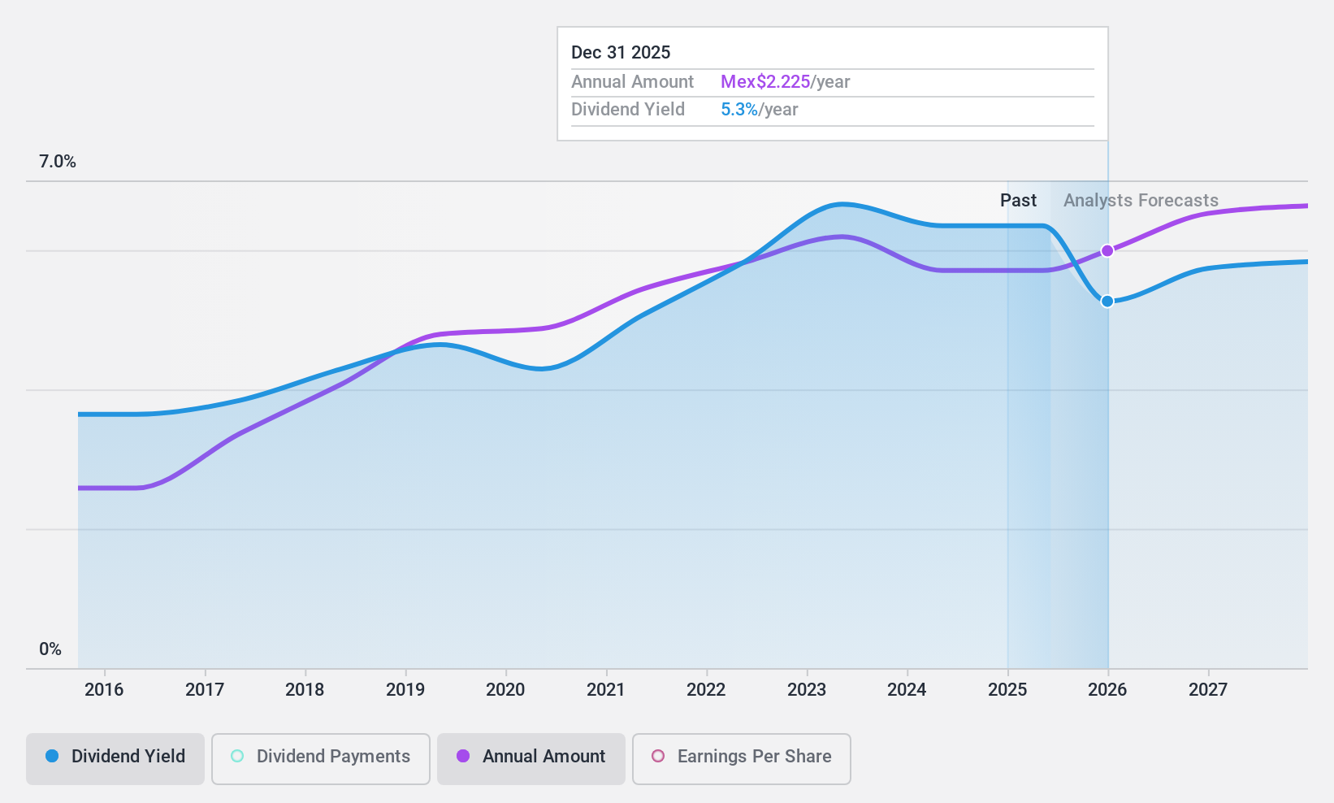Viewport: 1334px width, 803px height.
Task: Click the teal Dividend Payments legend circle
Action: click(237, 756)
